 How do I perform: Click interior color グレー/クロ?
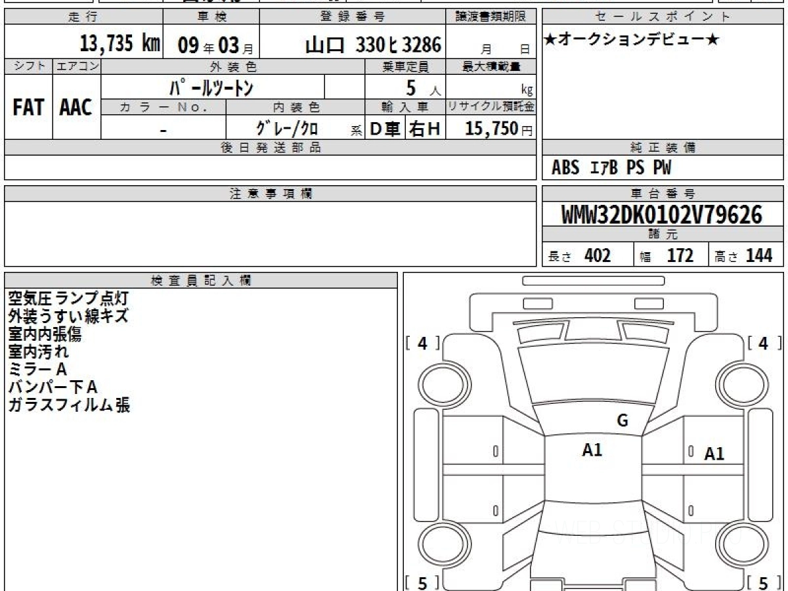[287, 129]
